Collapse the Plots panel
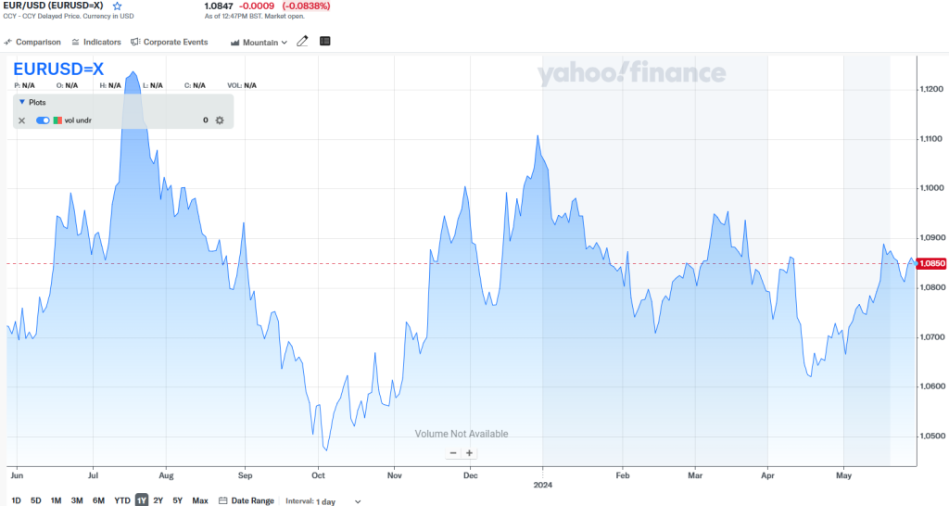Image resolution: width=949 pixels, height=506 pixels. (22, 103)
